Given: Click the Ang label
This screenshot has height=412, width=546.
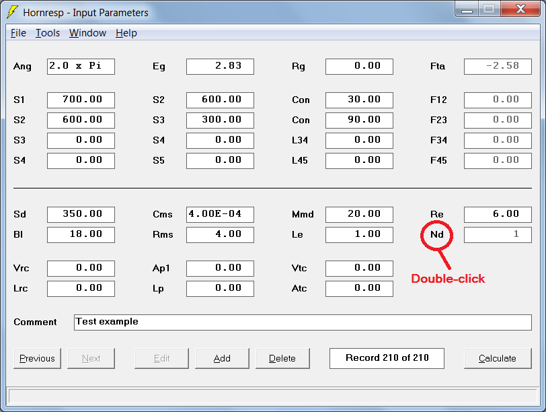Looking at the screenshot, I should [x=22, y=67].
